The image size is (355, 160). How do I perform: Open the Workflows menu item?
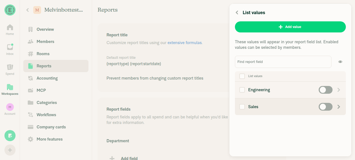[x=56, y=115]
